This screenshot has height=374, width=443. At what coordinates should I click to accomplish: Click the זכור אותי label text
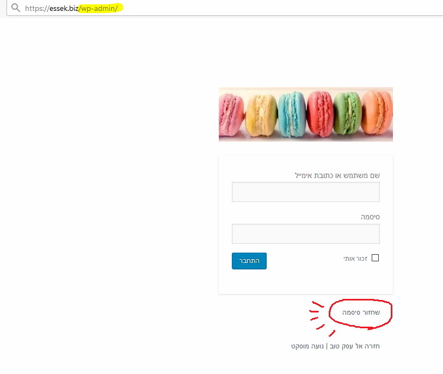click(x=355, y=259)
